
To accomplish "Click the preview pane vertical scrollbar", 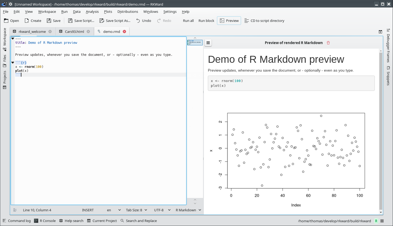I will (381, 131).
